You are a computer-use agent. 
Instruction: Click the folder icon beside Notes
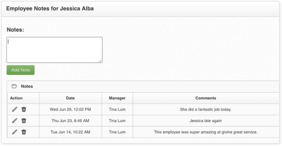pos(14,86)
